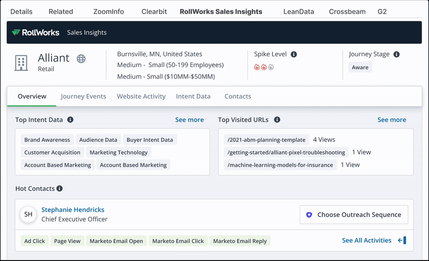Viewport: 429px width, 261px height.
Task: Click the first flame spike icon
Action: [x=257, y=67]
